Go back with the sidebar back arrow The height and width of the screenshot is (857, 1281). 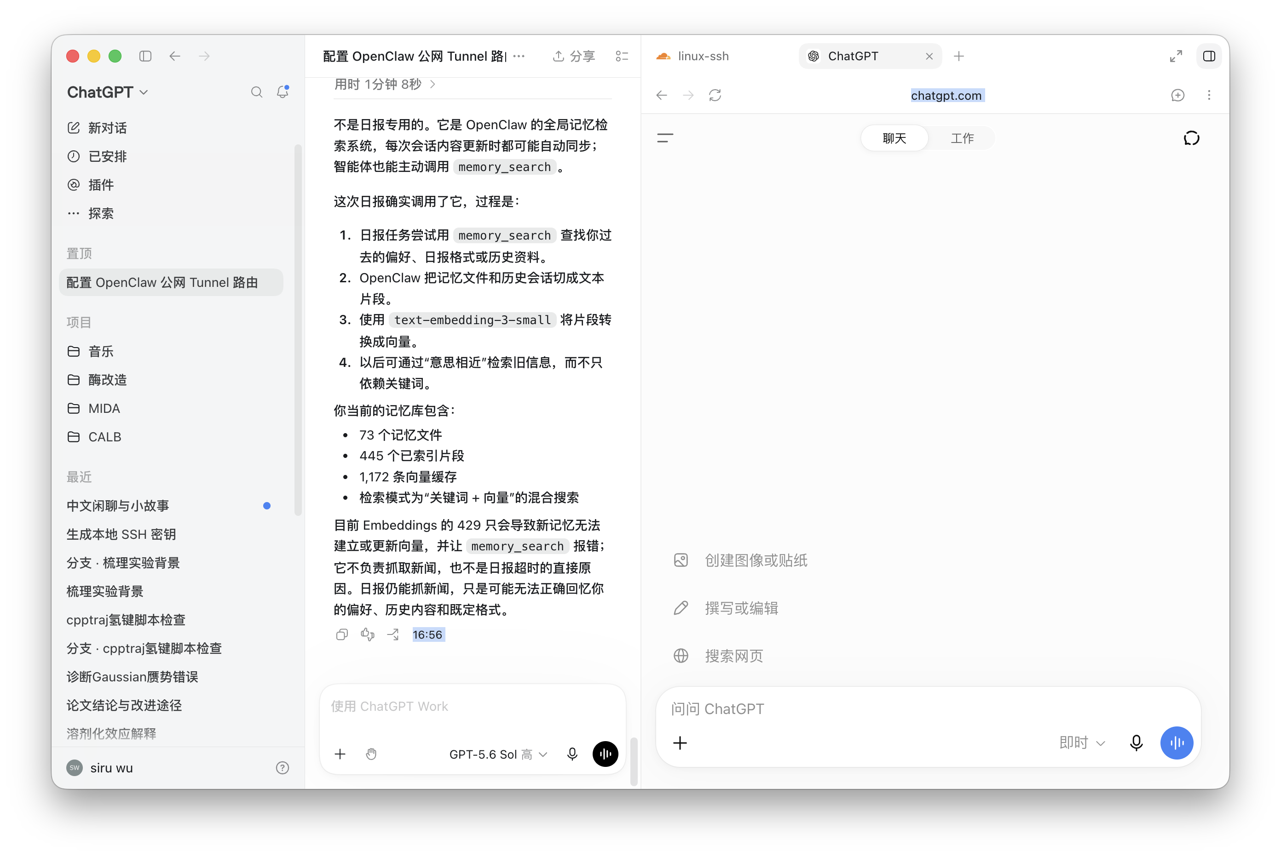point(174,56)
